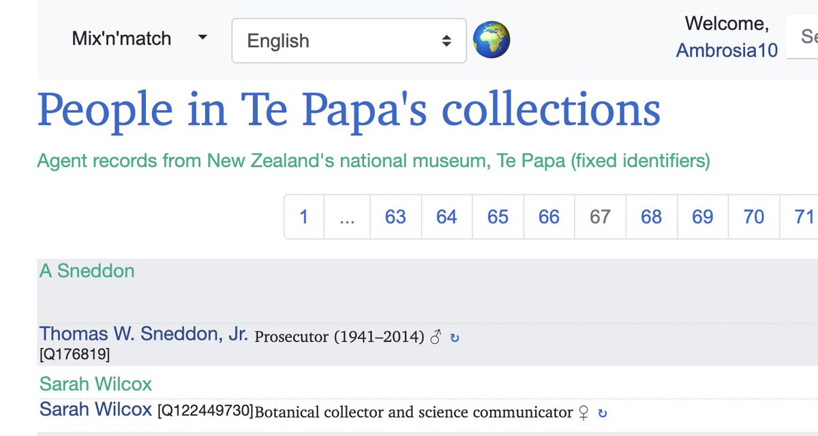Focus the search field beside the Welcome text
The height and width of the screenshot is (436, 818).
pos(803,36)
